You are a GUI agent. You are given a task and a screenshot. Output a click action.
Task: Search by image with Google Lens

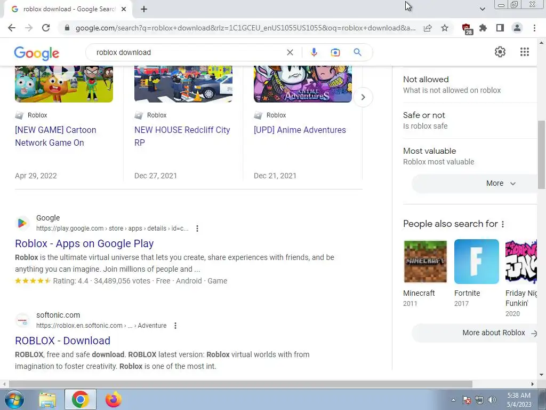tap(335, 52)
